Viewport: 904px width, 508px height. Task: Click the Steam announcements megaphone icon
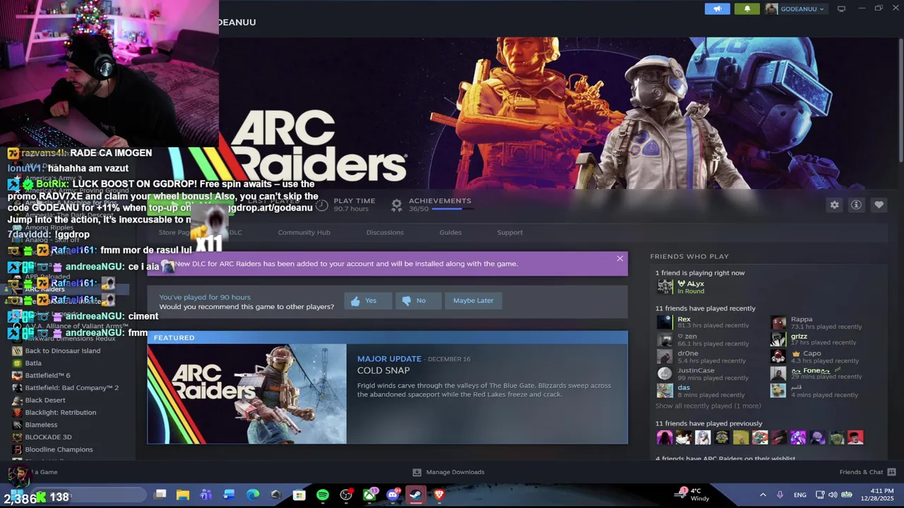(717, 8)
